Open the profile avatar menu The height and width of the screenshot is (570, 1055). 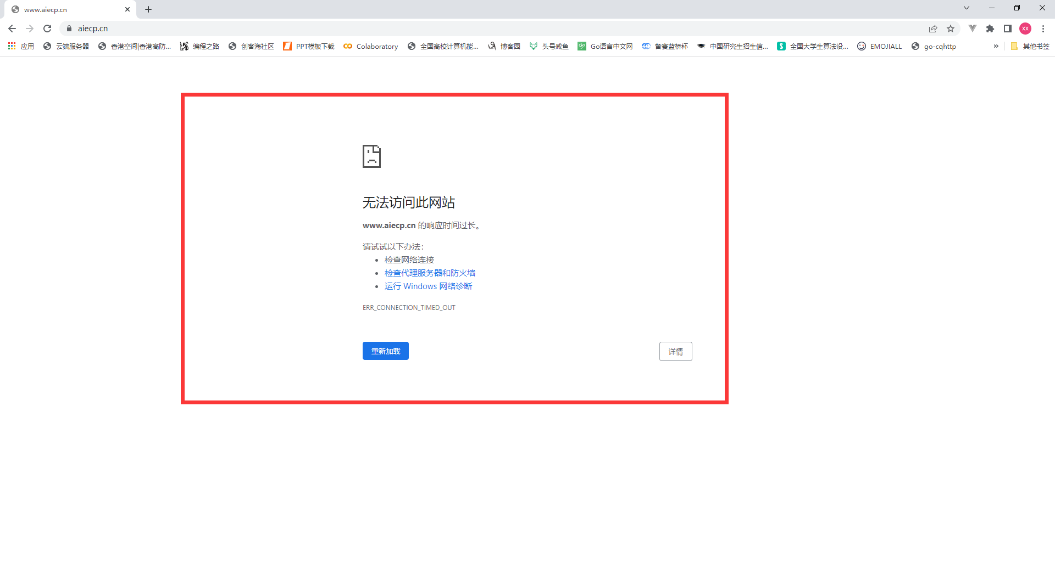(x=1025, y=29)
